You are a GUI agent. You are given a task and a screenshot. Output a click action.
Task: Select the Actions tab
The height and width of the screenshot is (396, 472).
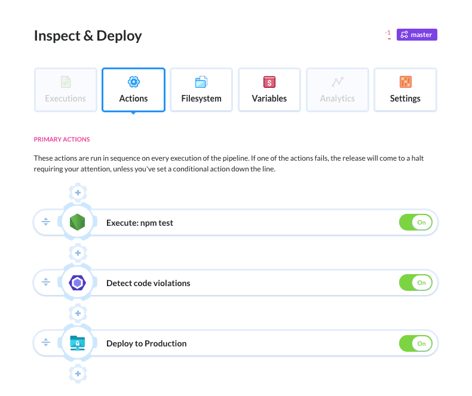point(133,90)
